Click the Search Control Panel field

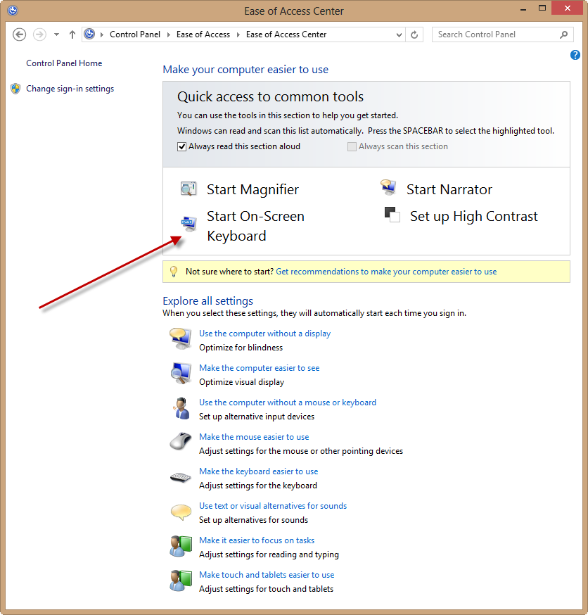pos(496,34)
